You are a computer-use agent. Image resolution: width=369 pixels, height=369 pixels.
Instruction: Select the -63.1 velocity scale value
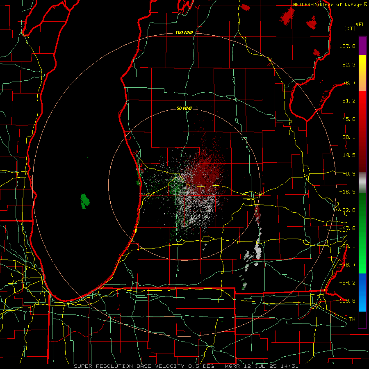[347, 246]
